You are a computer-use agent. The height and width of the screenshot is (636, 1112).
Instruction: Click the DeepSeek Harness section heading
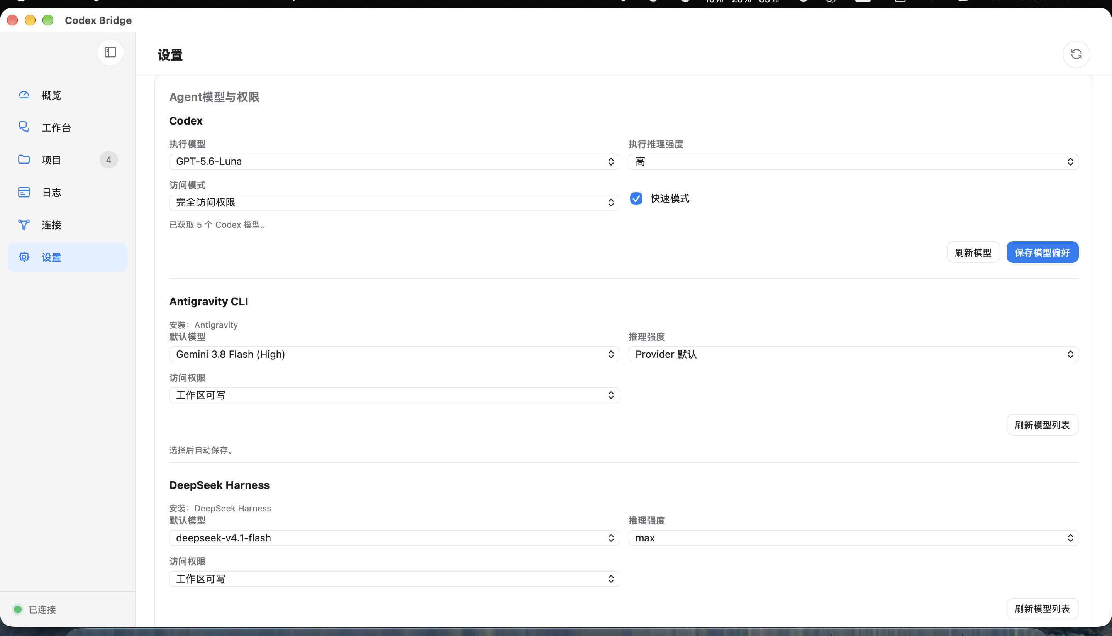[x=219, y=485]
